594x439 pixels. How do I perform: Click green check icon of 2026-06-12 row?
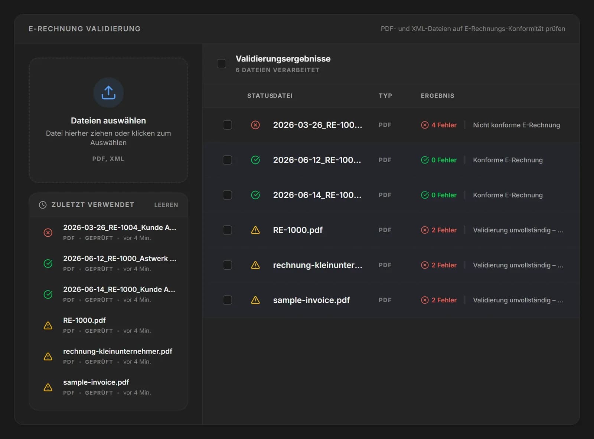point(255,160)
